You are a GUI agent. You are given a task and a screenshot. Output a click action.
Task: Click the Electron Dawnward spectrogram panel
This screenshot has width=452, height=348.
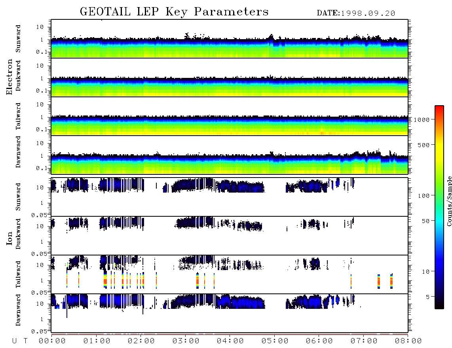click(230, 155)
